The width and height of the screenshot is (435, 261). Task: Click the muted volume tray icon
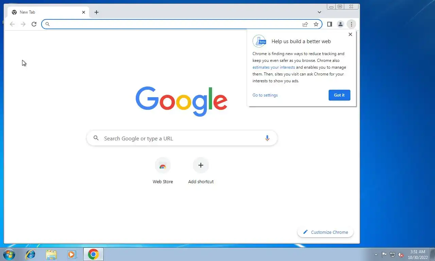tap(401, 255)
